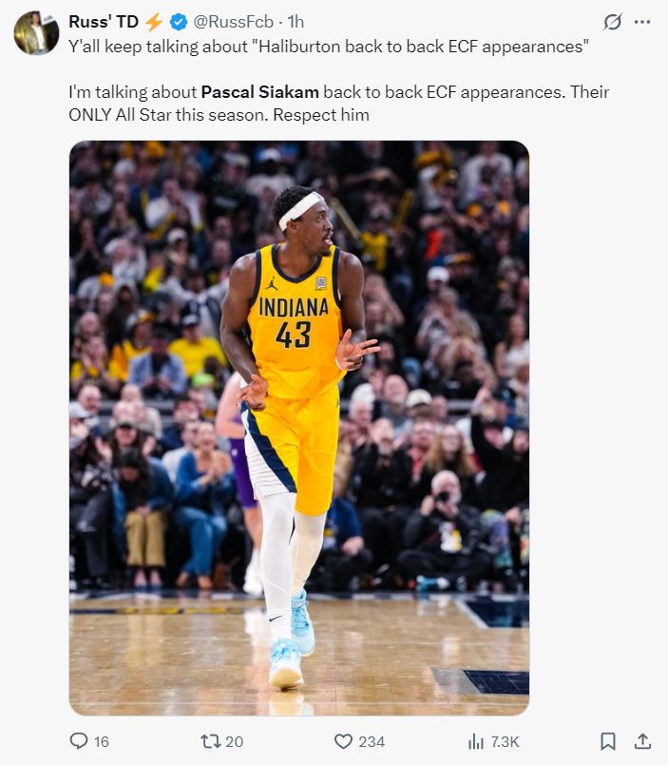Click the reply speech bubble icon
668x765 pixels.
pyautogui.click(x=79, y=741)
